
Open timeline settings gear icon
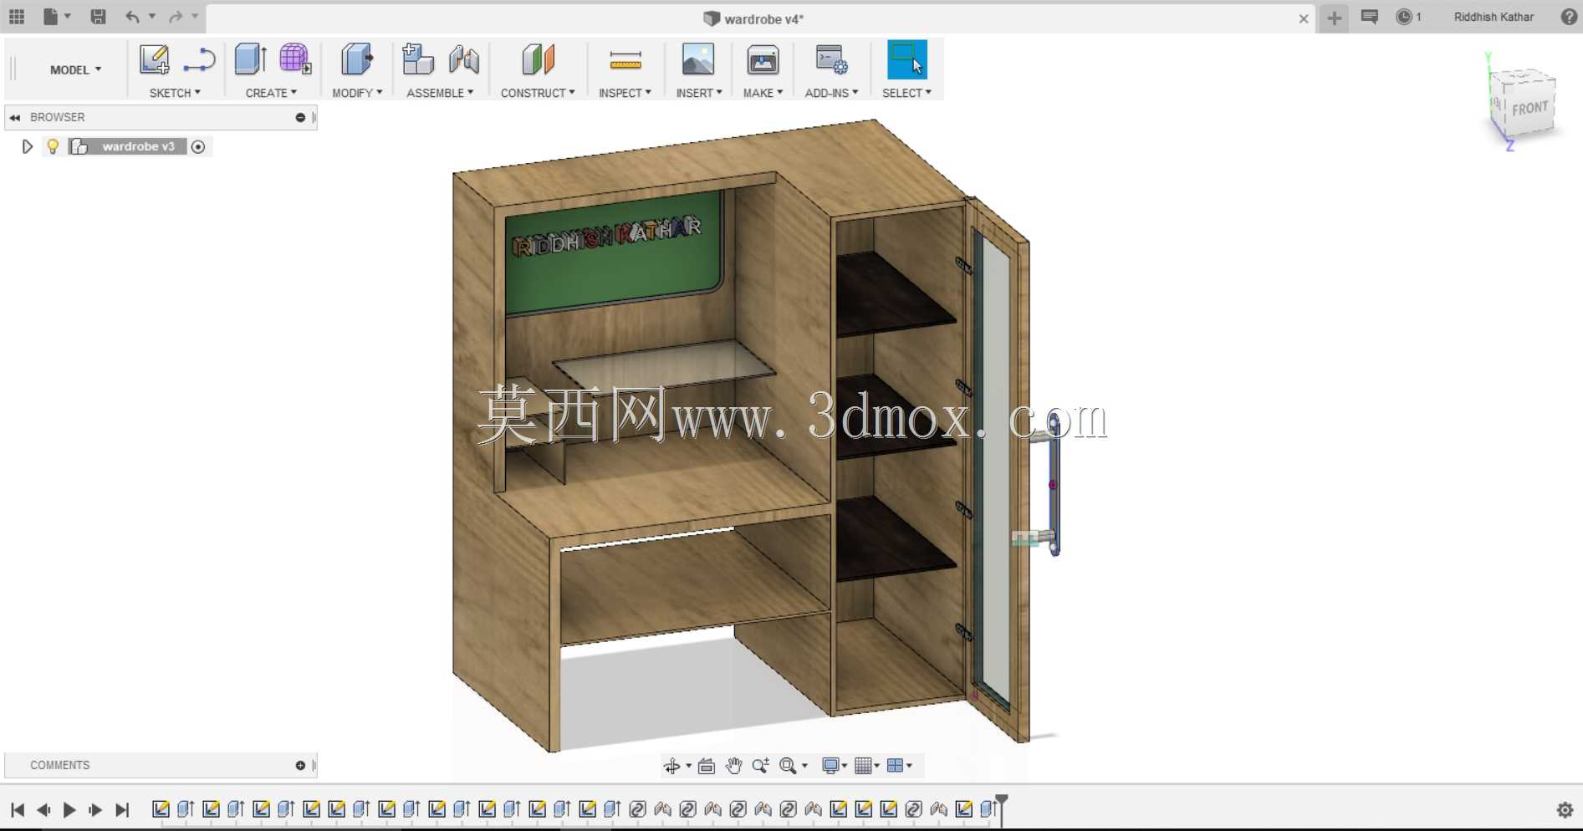1565,809
